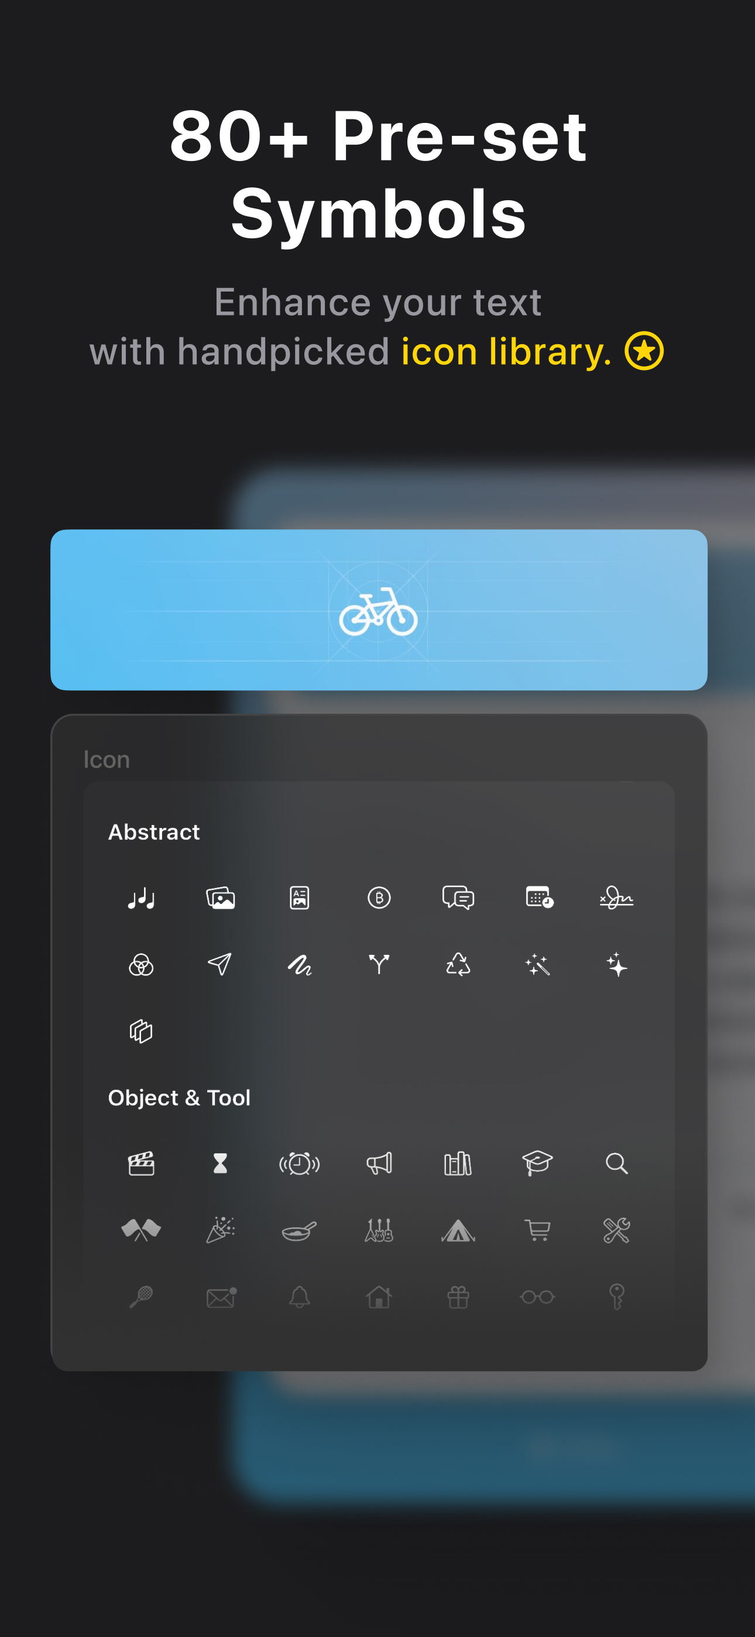Choose the camping tent icon
755x1637 pixels.
pyautogui.click(x=458, y=1230)
